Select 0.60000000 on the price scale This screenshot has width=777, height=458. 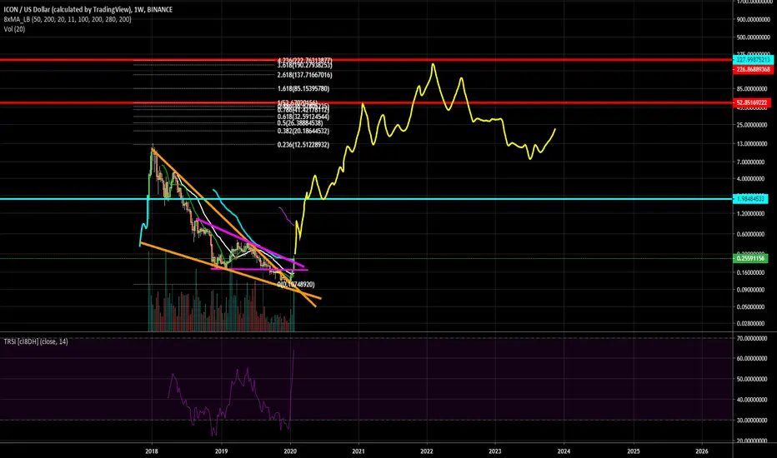752,235
